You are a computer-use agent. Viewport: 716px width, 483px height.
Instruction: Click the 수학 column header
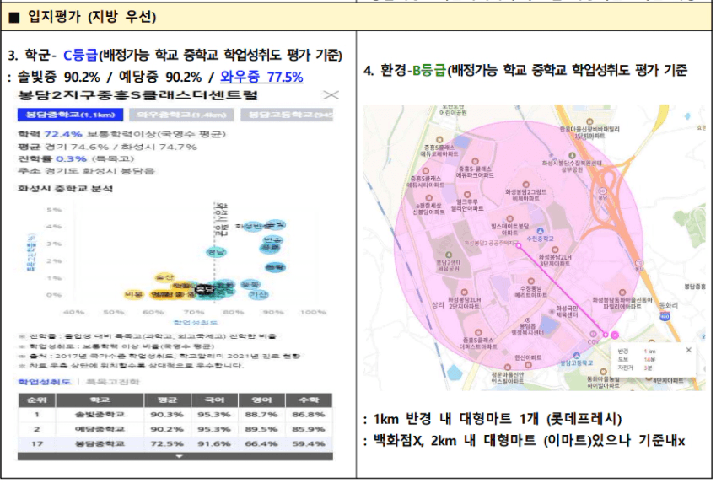(x=309, y=400)
